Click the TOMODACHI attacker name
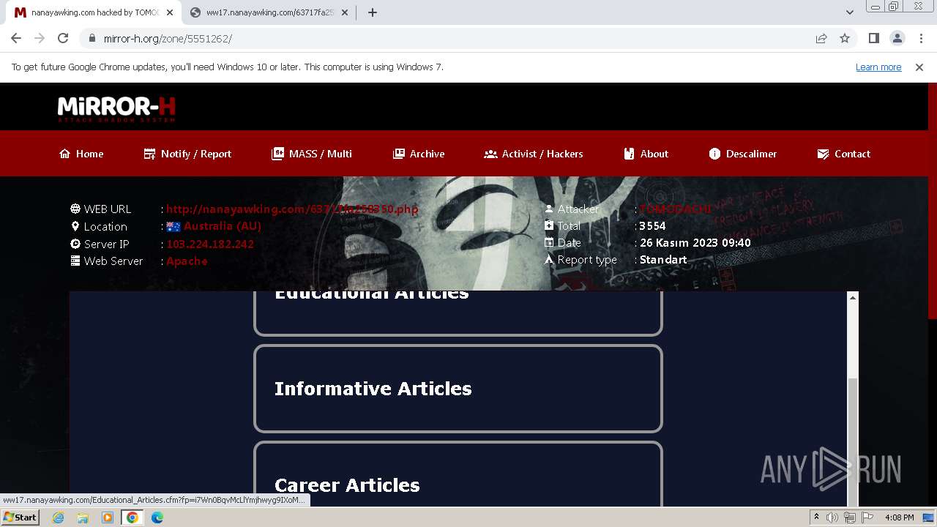937x527 pixels. pyautogui.click(x=675, y=209)
